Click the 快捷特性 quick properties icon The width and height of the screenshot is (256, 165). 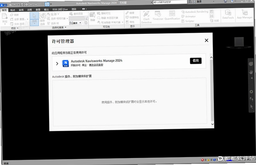pos(127,17)
